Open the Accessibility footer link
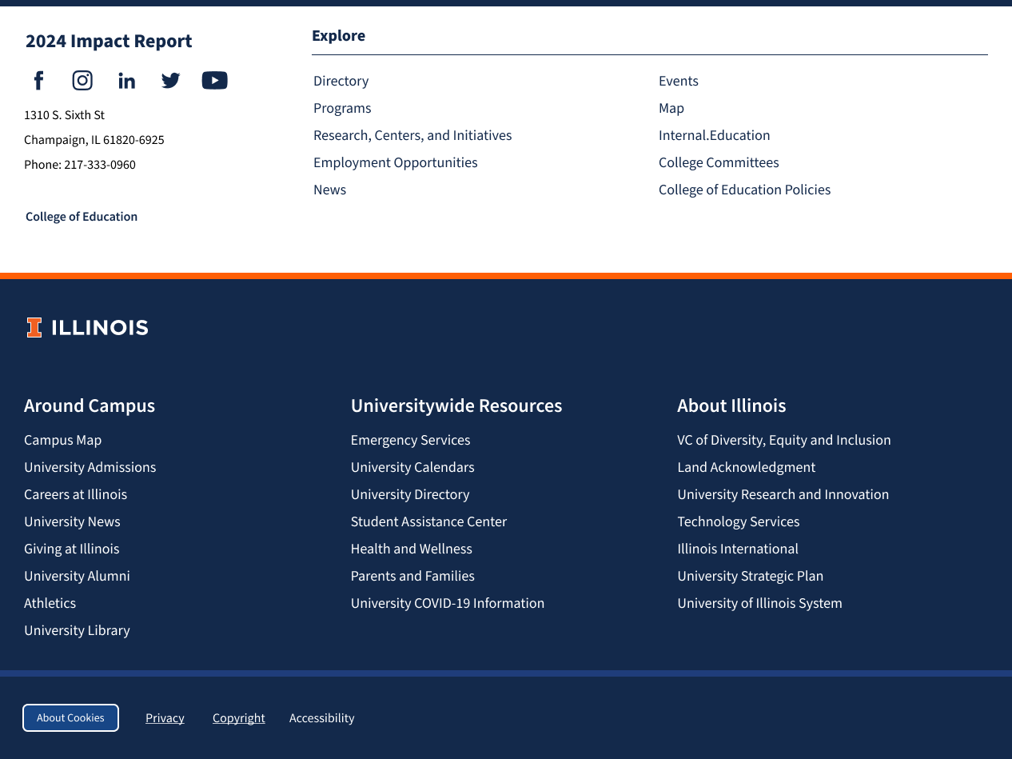 point(321,718)
